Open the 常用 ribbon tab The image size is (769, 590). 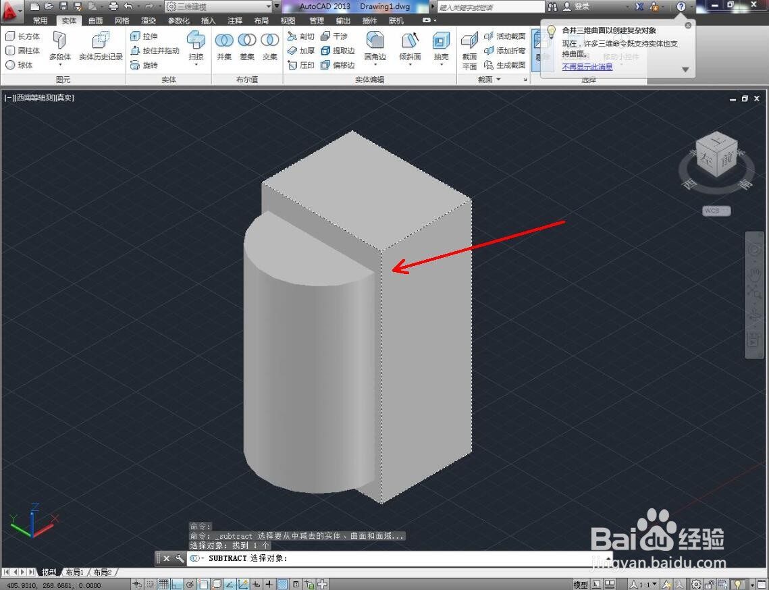click(41, 21)
